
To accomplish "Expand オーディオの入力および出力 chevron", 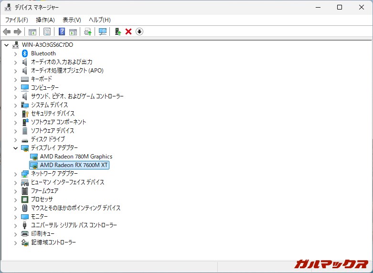I will click(x=15, y=63).
